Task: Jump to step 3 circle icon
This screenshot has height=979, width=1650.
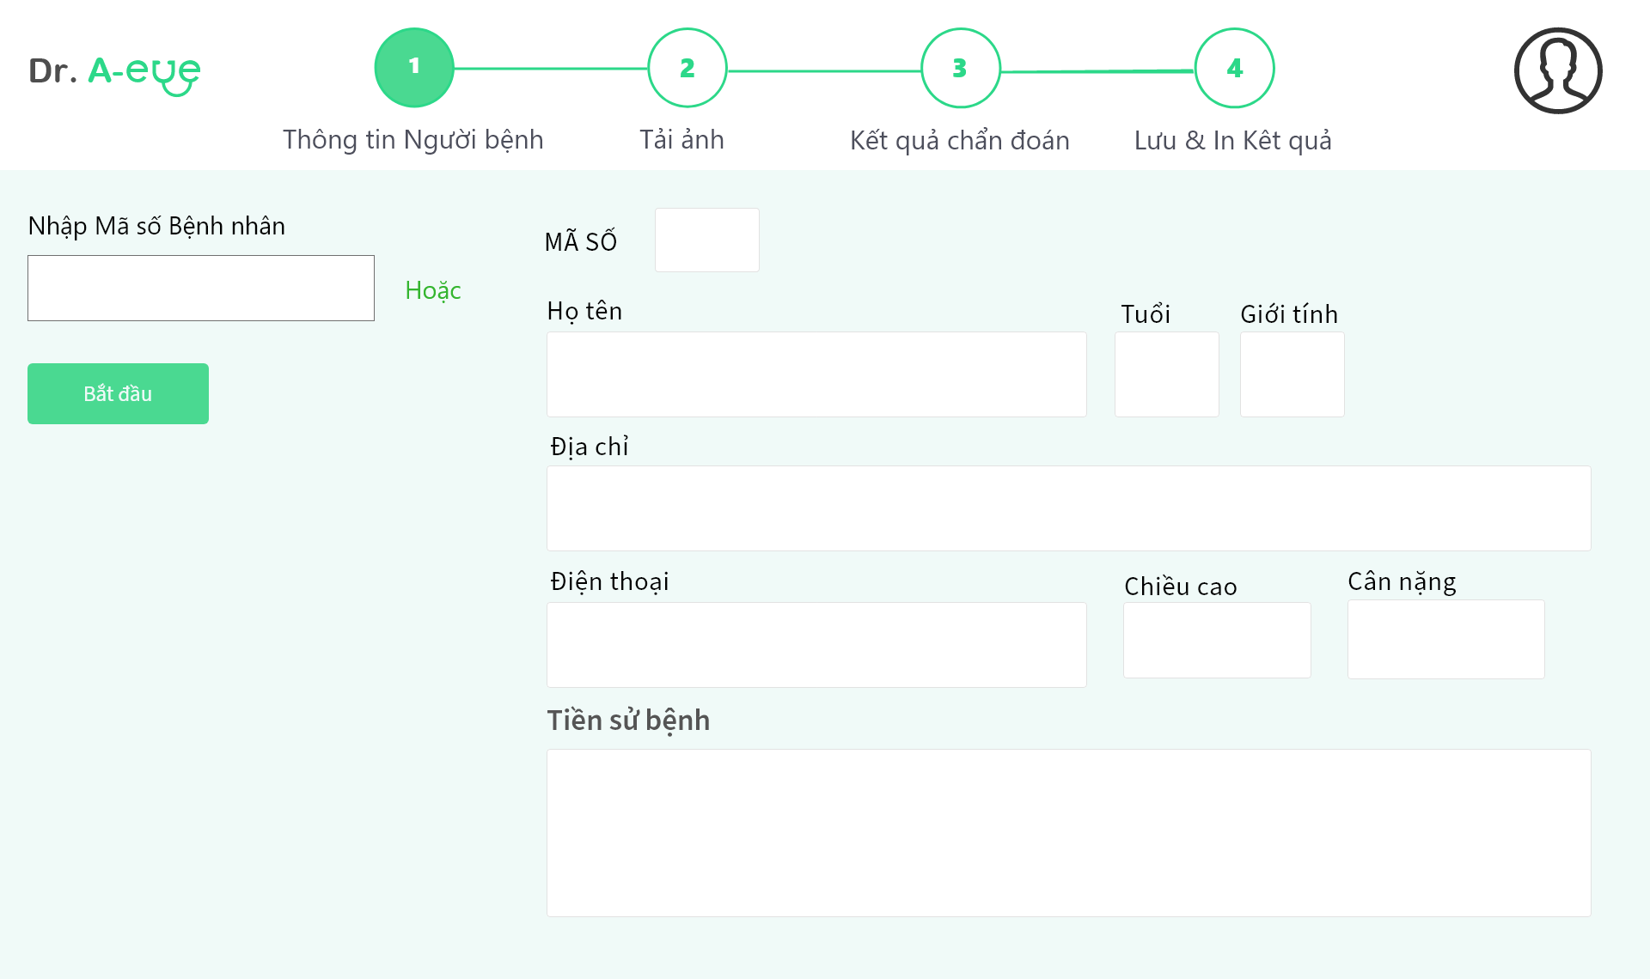Action: click(960, 68)
